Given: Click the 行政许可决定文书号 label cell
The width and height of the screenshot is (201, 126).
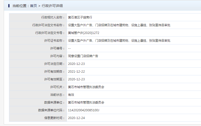Looking at the screenshot, I should pos(38,33).
